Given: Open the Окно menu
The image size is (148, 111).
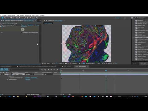Looking at the screenshot, I should (x=37, y=15).
